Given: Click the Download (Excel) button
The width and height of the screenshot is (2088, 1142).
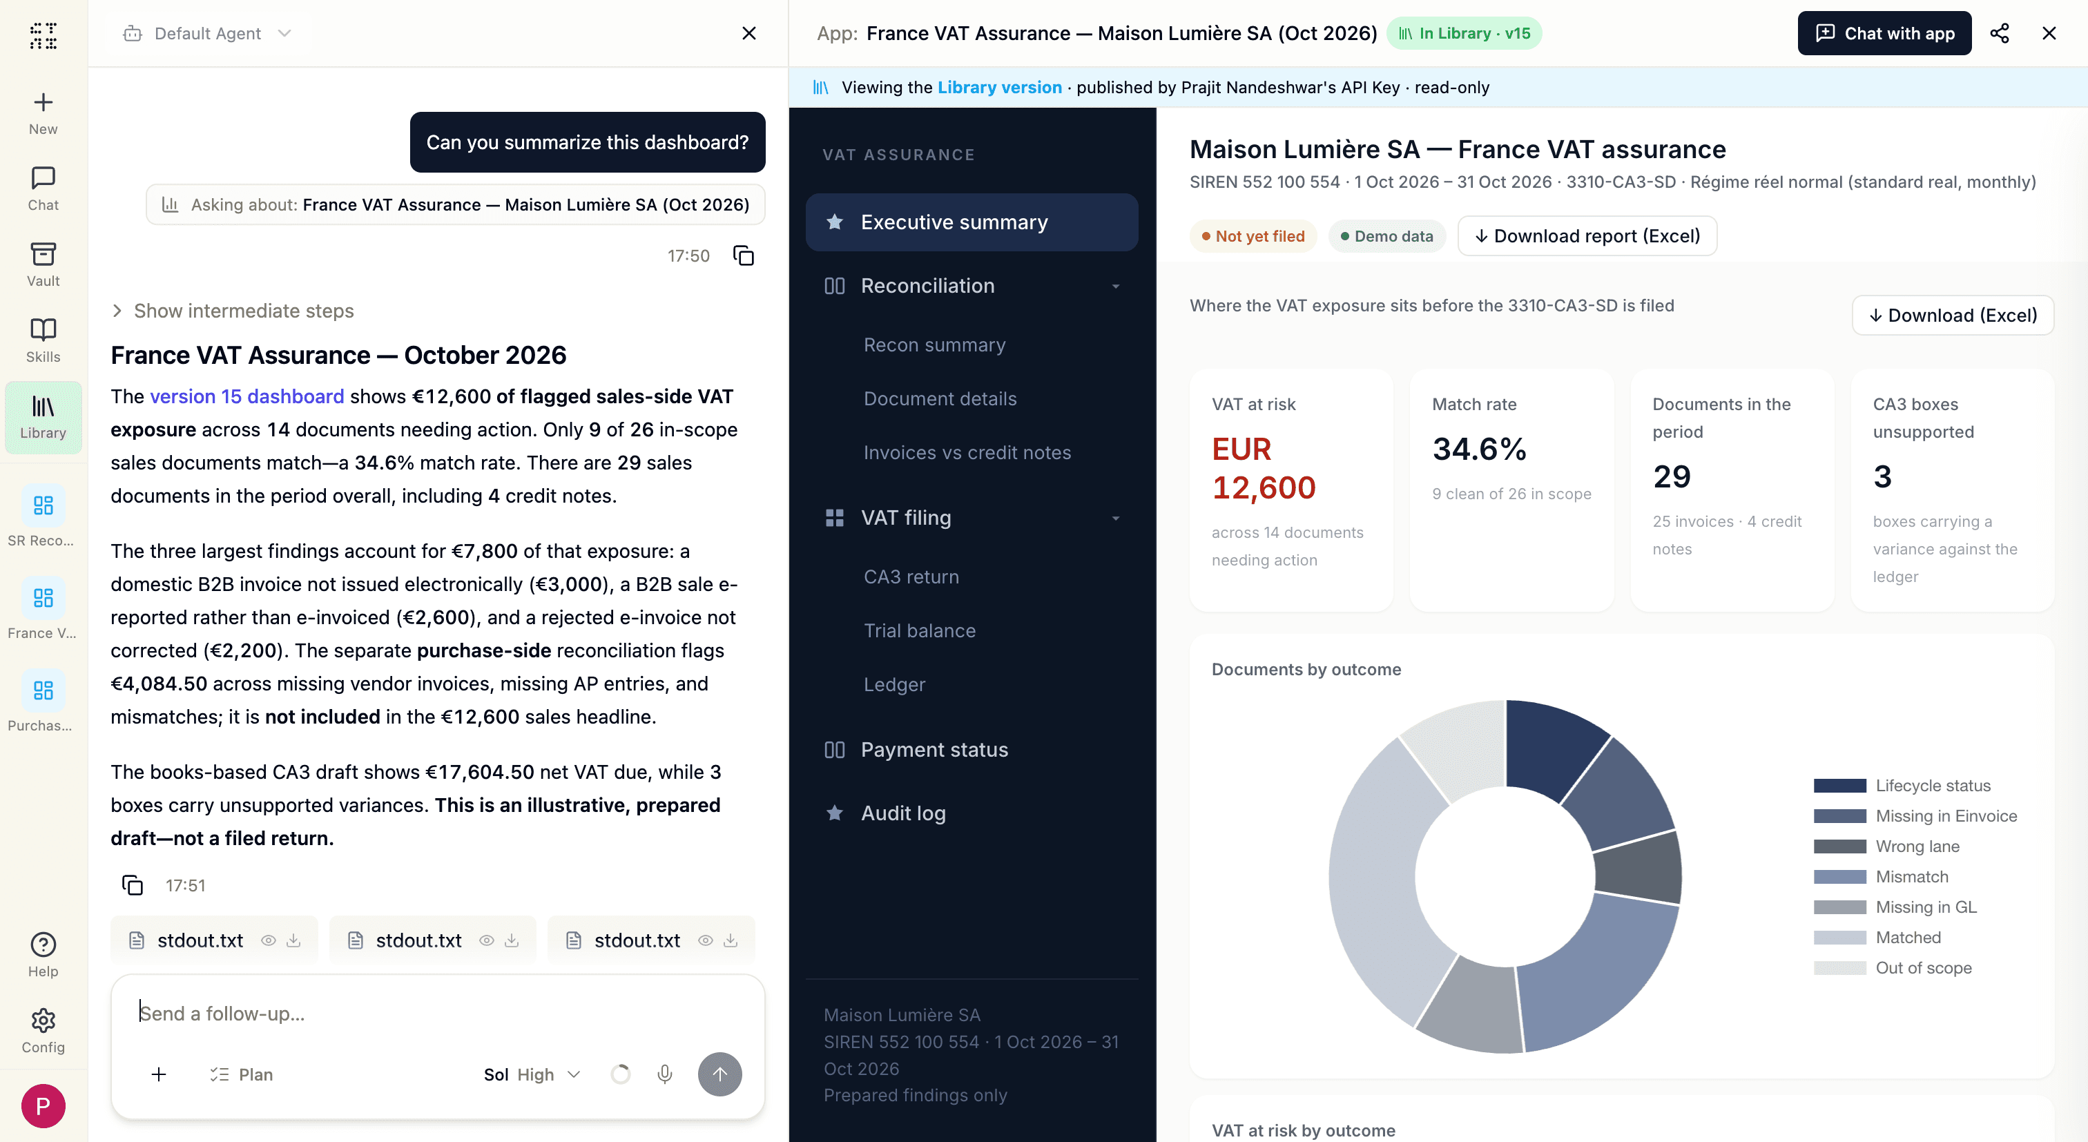Looking at the screenshot, I should point(1952,316).
